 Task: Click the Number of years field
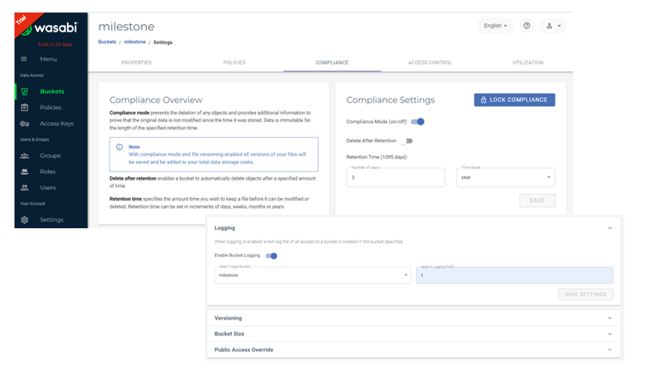point(390,177)
